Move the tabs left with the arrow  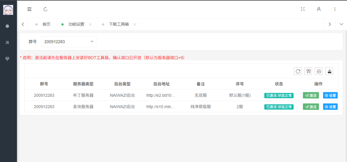(23, 24)
